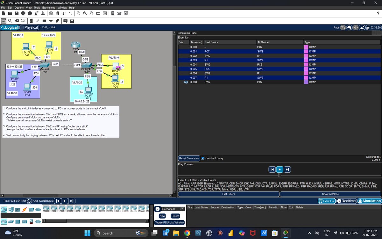Choose the Inspect magnifier tool
382x239 pixels.
click(x=10, y=21)
